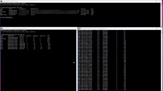Click the MAXPODS column header in hpa window

point(35,36)
